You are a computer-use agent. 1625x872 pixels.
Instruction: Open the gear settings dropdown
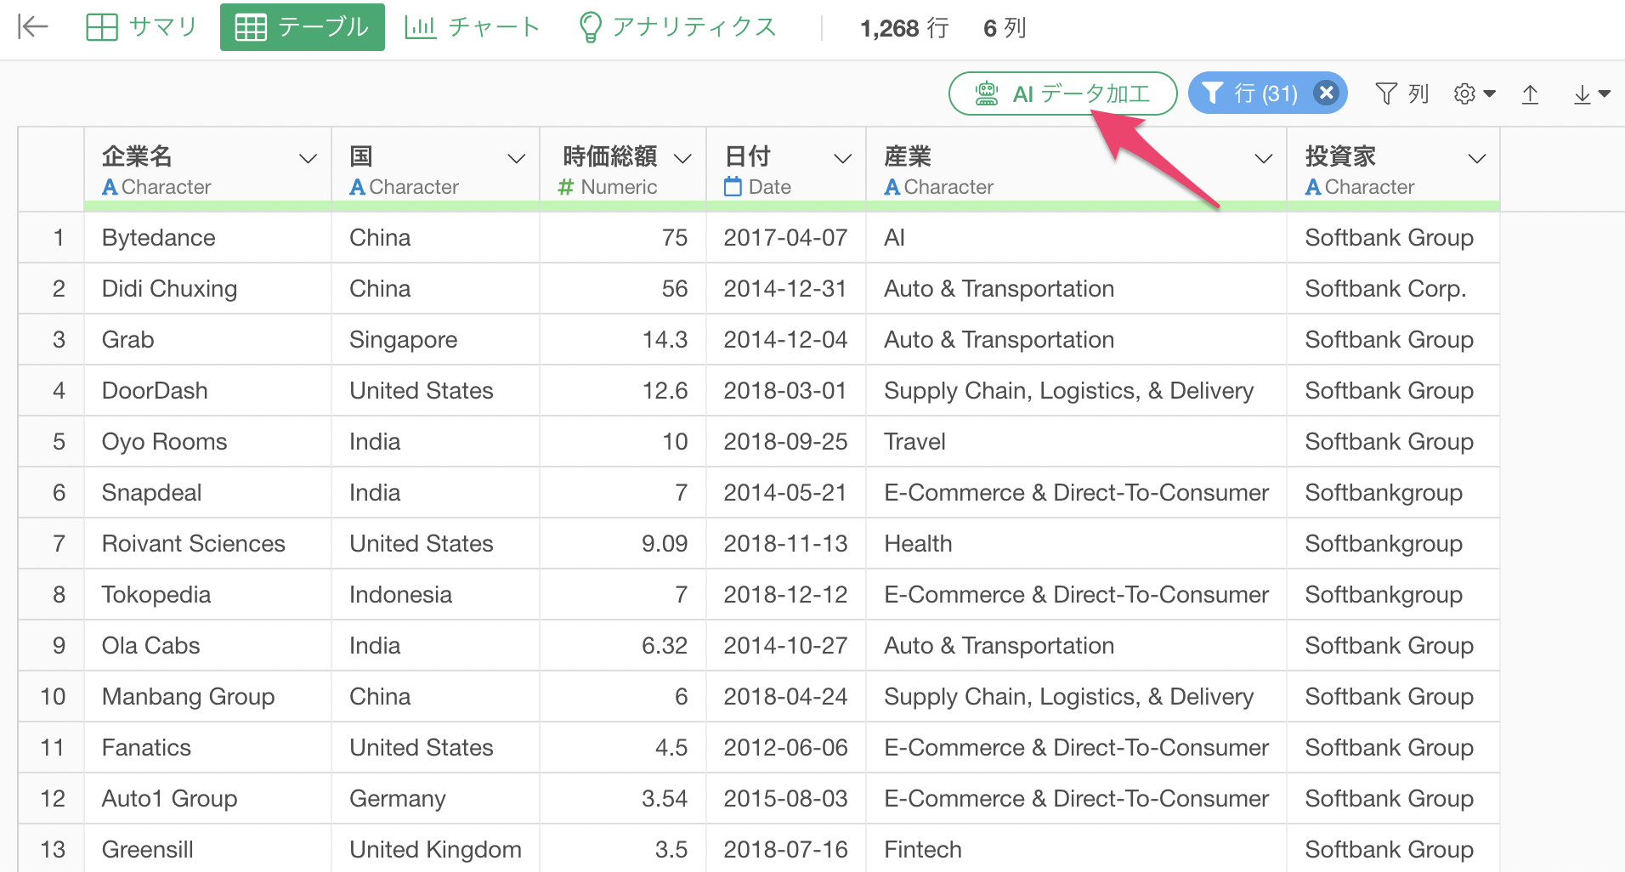coord(1475,93)
